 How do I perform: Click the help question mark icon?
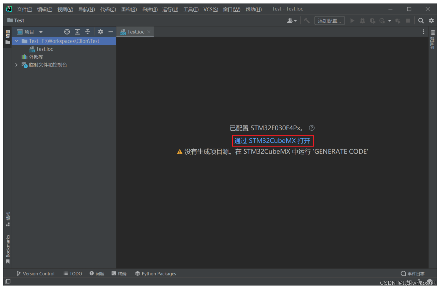pyautogui.click(x=312, y=128)
